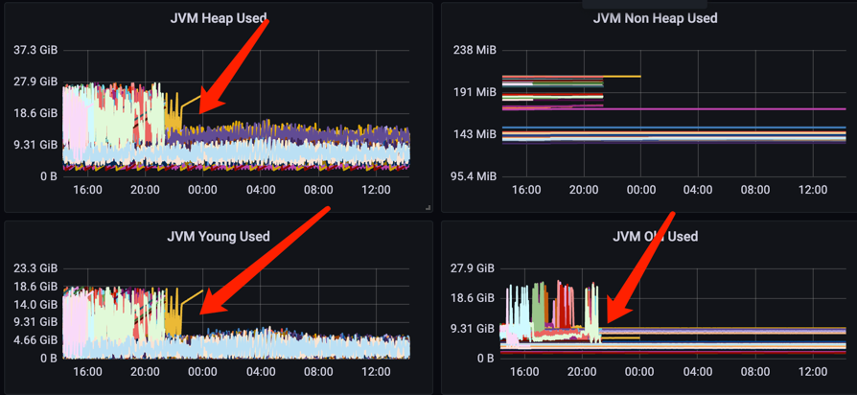Click the 0 B label in JVM Heap Used

click(x=47, y=176)
